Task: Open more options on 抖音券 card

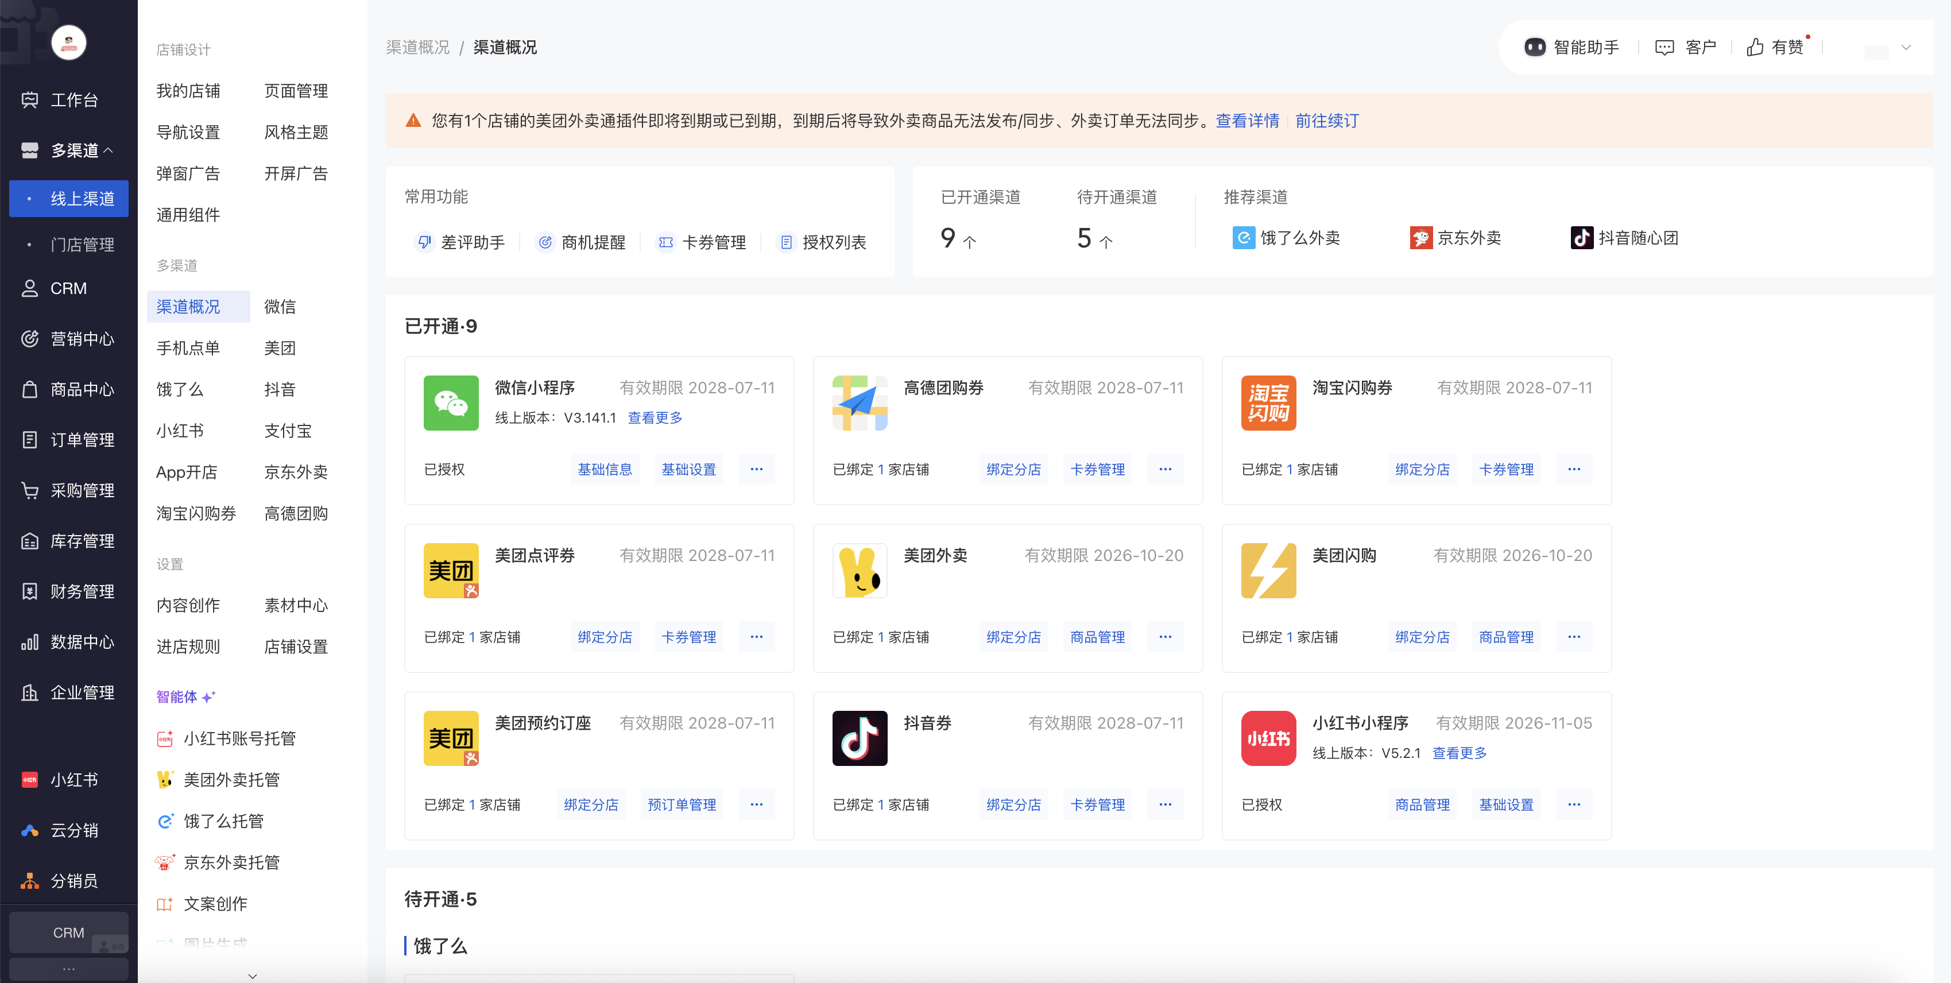Action: pos(1165,804)
